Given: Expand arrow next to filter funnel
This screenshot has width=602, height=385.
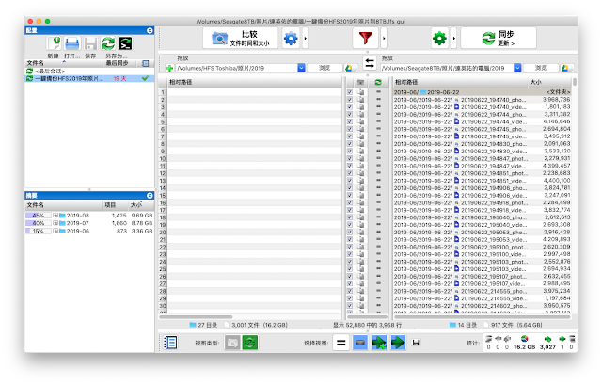Looking at the screenshot, I should coord(384,38).
